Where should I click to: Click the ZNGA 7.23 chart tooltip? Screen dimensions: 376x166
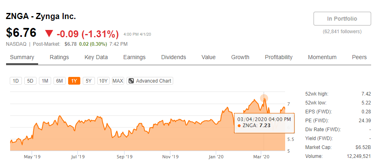[264, 122]
